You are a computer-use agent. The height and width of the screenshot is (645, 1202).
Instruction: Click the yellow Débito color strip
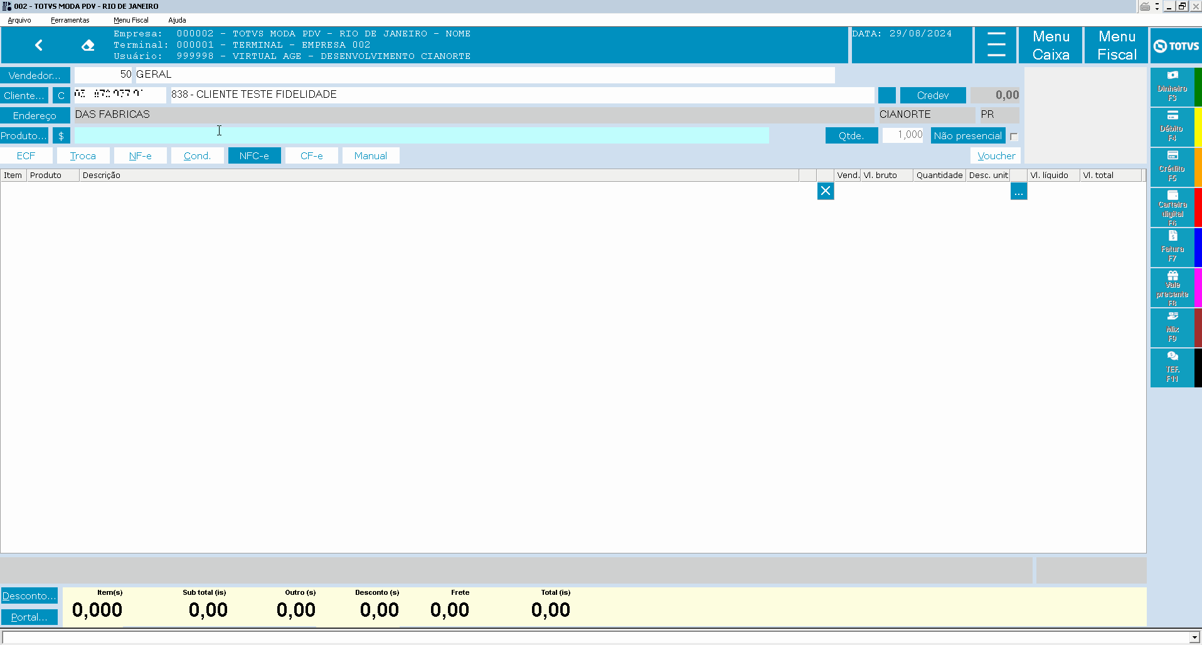[x=1198, y=127]
